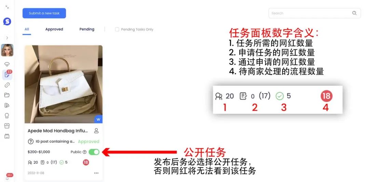Viewport: 369px width, 182px height.
Task: Open the diamond icon in the sidebar
Action: click(x=7, y=64)
